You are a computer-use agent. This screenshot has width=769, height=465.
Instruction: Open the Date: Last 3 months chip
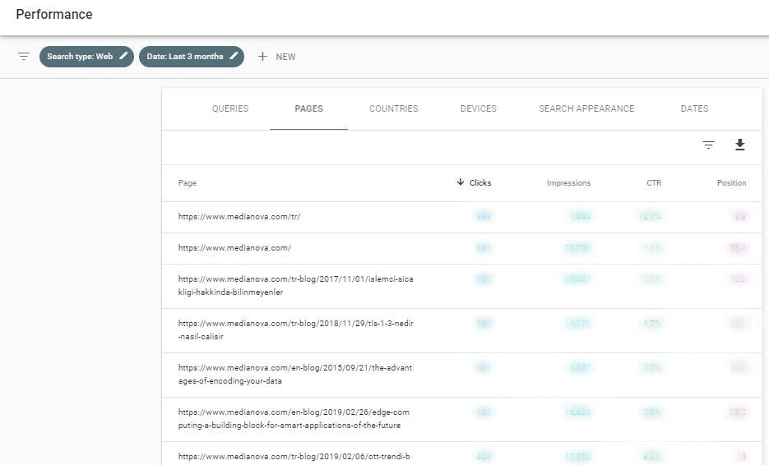point(192,57)
